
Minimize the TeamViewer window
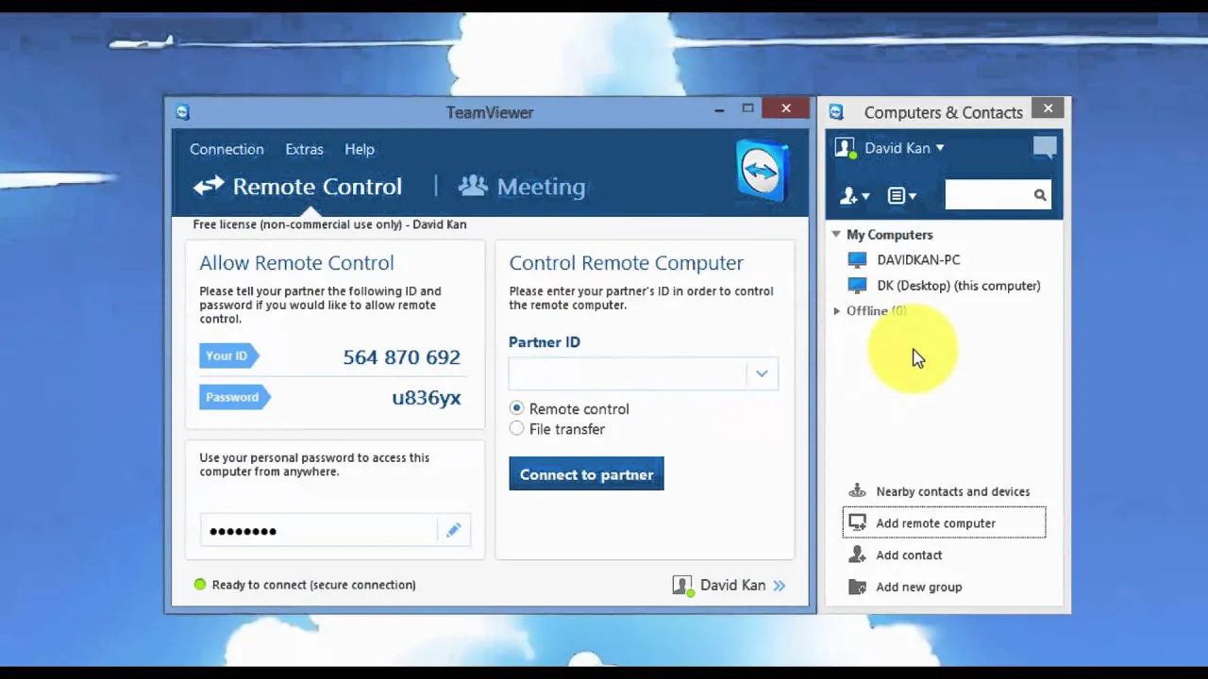coord(719,109)
